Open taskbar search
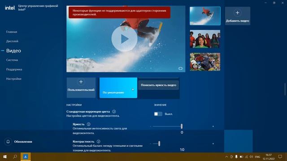This screenshot has height=161, width=287. (15, 157)
